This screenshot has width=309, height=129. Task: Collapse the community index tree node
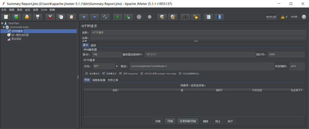[x=4, y=27]
